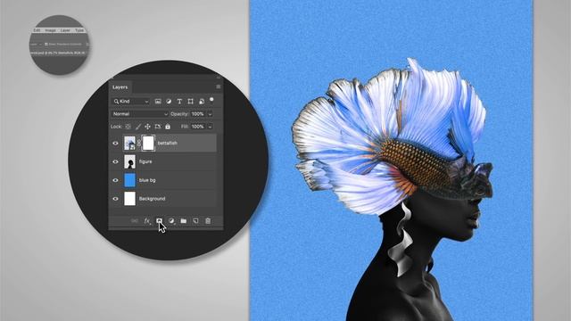Click the blue bg layer color thumbnail
This screenshot has width=571, height=321.
(x=129, y=180)
